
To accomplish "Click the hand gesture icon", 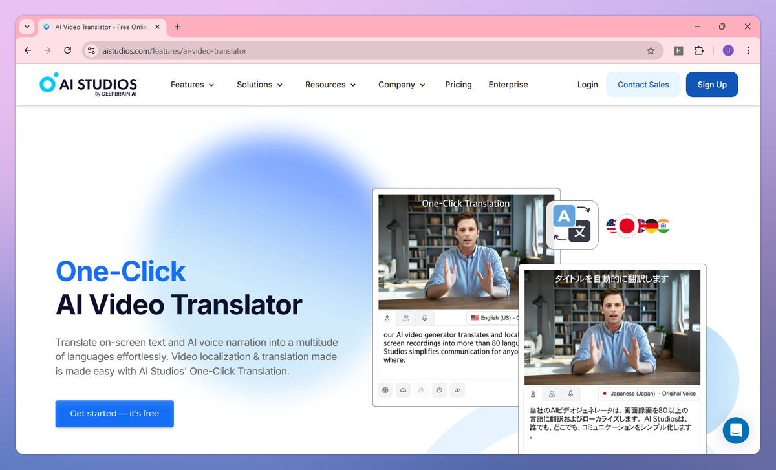I will pos(421,390).
